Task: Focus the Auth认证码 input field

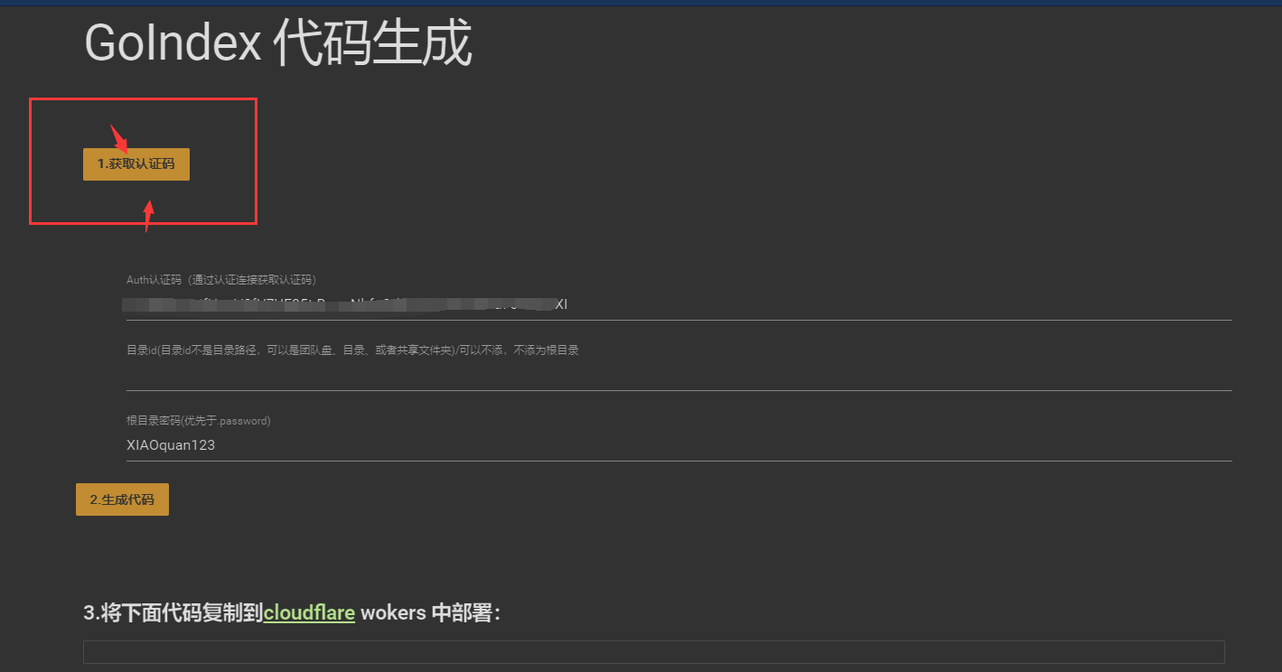Action: [678, 305]
